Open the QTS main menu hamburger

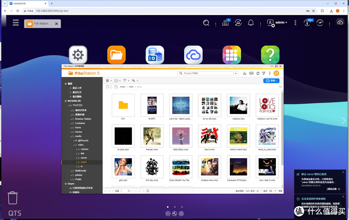click(x=16, y=23)
